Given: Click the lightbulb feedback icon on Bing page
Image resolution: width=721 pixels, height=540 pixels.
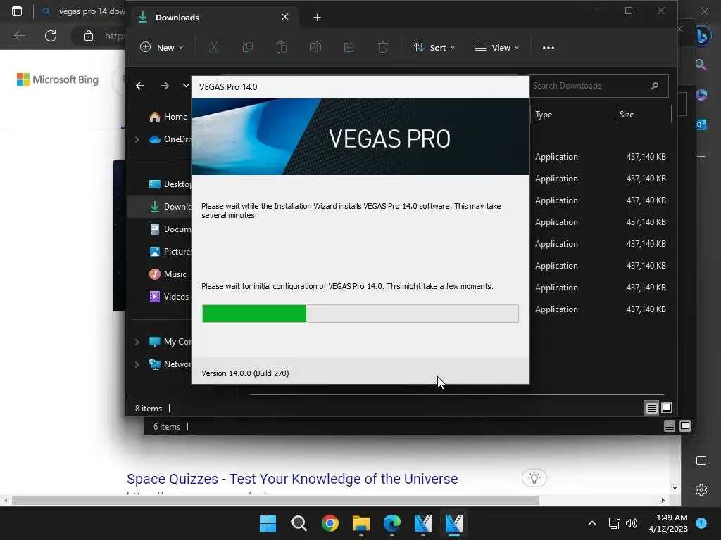Looking at the screenshot, I should point(534,478).
